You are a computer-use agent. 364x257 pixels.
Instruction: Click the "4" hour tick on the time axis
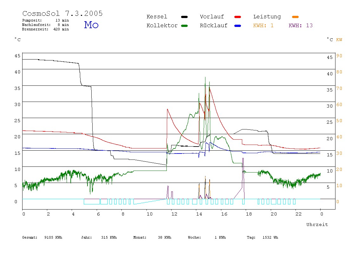pos(73,214)
